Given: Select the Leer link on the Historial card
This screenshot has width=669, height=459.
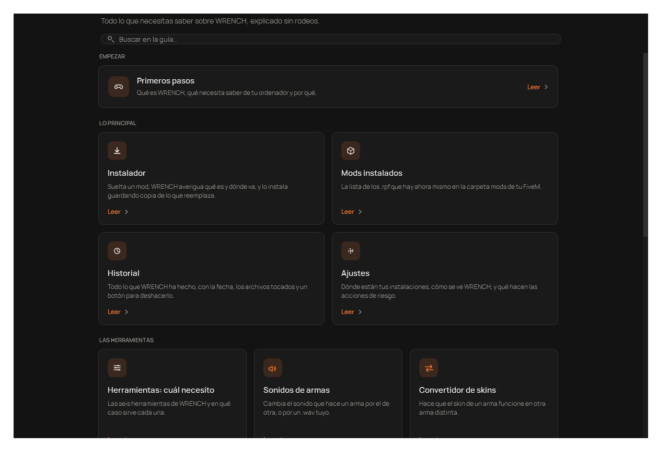Looking at the screenshot, I should tap(118, 312).
